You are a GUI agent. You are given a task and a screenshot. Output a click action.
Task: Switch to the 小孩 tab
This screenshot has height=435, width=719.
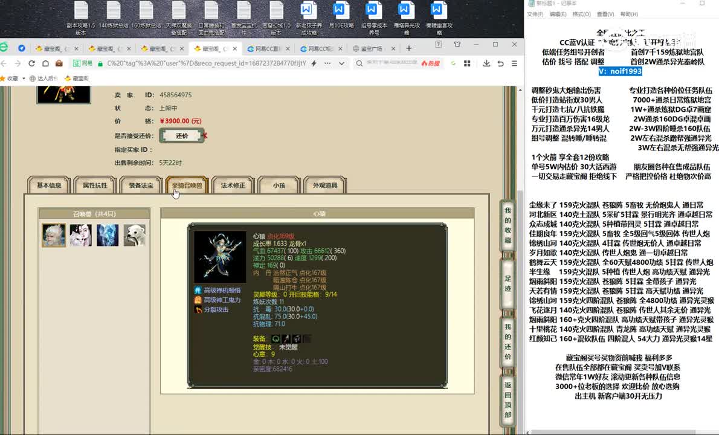coord(279,185)
